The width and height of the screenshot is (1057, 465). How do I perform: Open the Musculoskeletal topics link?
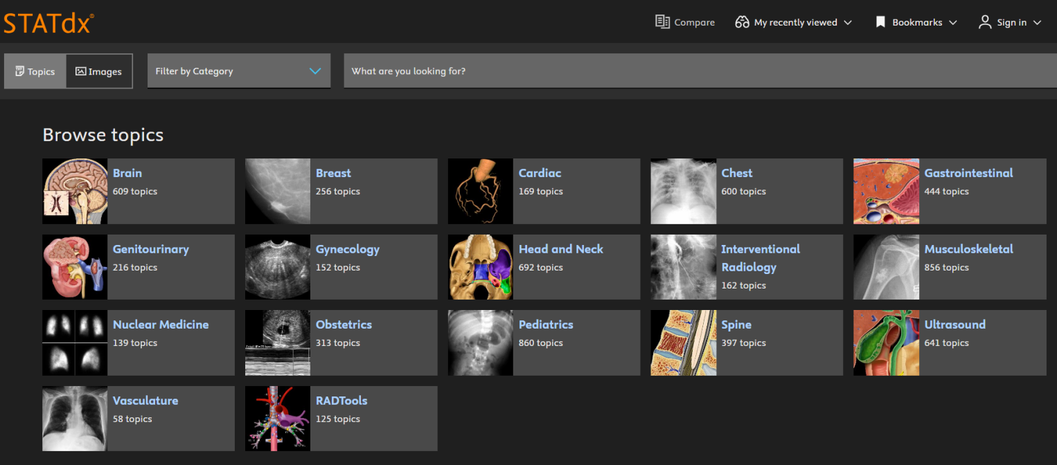pyautogui.click(x=968, y=249)
